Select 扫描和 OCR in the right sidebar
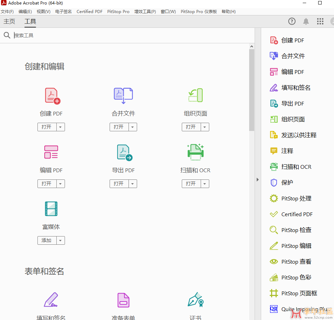334x320 pixels. [291, 167]
